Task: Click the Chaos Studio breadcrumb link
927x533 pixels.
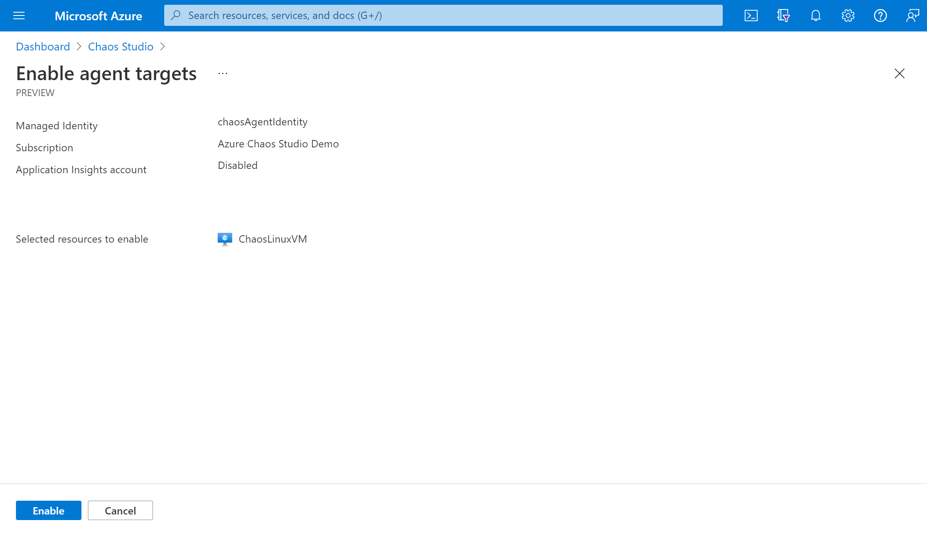Action: [120, 47]
